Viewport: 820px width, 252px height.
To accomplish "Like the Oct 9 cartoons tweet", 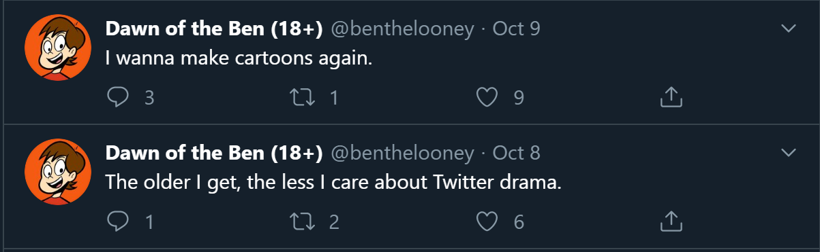I will [x=486, y=98].
